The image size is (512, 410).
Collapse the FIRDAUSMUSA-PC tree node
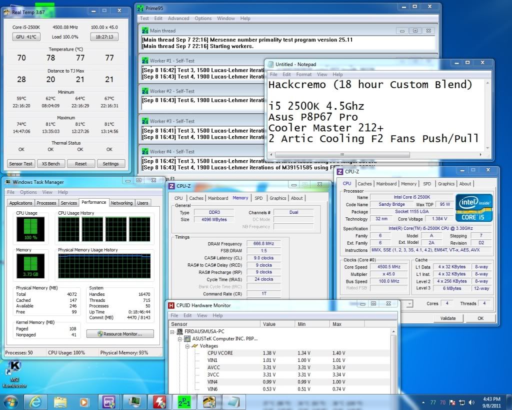(173, 332)
